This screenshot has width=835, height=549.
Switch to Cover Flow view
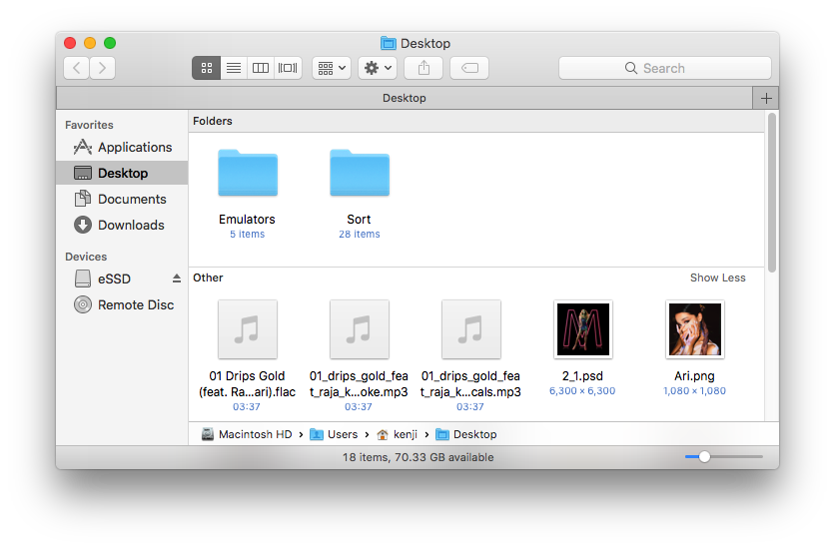(288, 68)
